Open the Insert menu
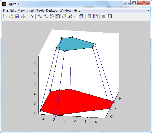 [x=30, y=11]
